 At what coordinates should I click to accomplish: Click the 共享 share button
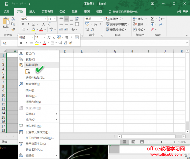[183, 12]
